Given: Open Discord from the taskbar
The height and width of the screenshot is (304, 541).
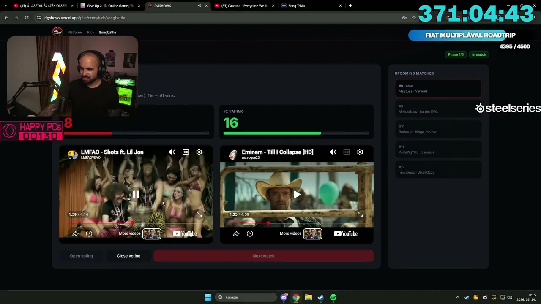Looking at the screenshot, I should click(x=284, y=297).
